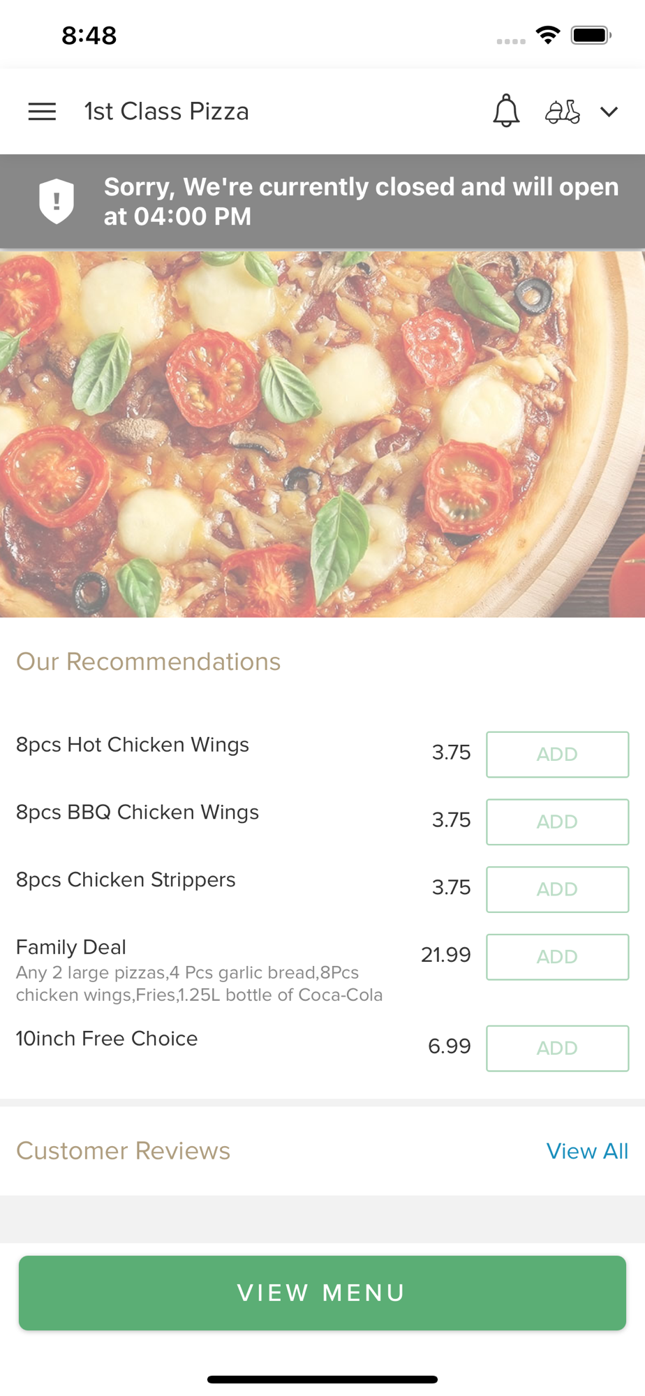The image size is (645, 1396).
Task: Select the delivery scooter icon
Action: click(562, 112)
